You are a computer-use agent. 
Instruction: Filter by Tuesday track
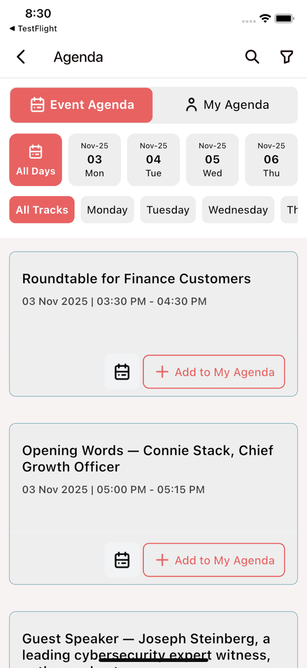tap(168, 210)
